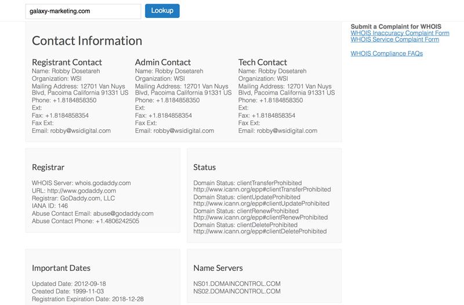Click the Created Date: 1999-11-03 line
Image resolution: width=464 pixels, height=305 pixels.
(x=68, y=292)
